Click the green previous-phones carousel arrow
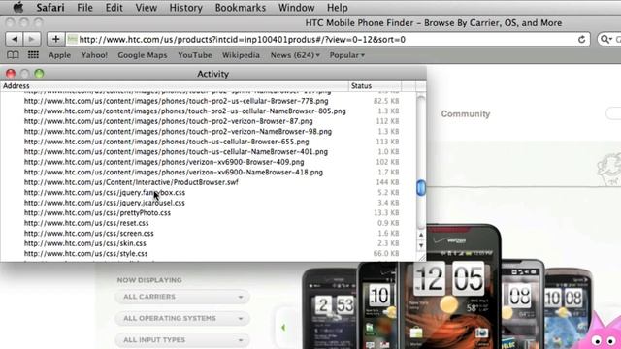This screenshot has height=349, width=621. (283, 328)
